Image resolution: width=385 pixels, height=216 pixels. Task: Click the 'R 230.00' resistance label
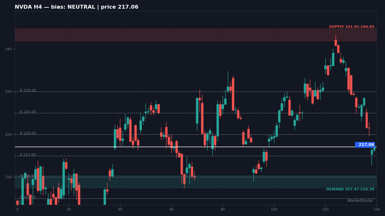28,91
